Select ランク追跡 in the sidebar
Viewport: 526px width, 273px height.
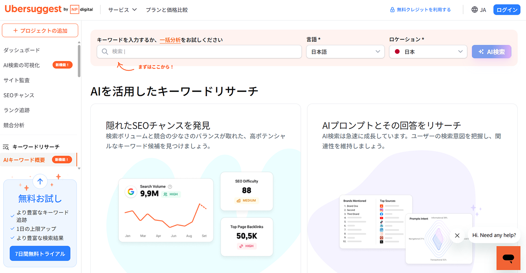pos(16,110)
